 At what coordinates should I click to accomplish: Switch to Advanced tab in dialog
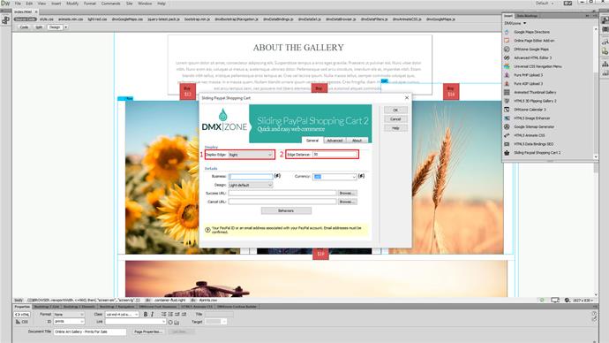click(x=335, y=141)
